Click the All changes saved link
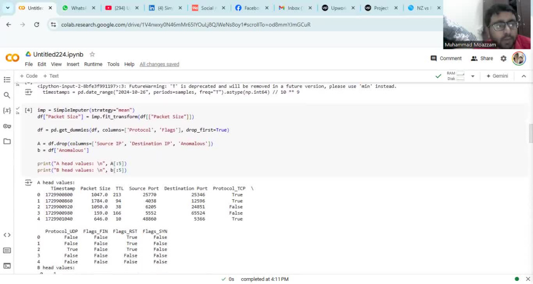 pos(159,64)
